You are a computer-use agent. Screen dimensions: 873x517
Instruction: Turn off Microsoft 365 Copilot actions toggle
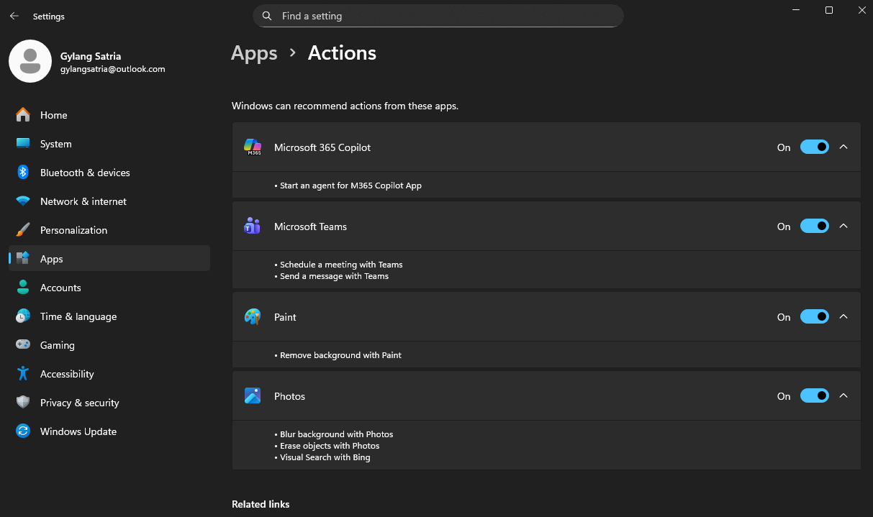[x=814, y=147]
